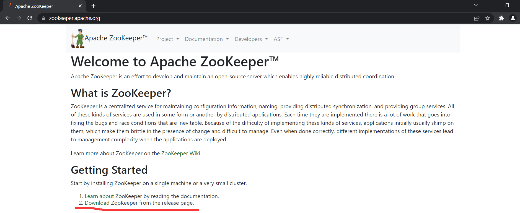The image size is (520, 213).
Task: Click the browser forward arrow
Action: pyautogui.click(x=19, y=18)
